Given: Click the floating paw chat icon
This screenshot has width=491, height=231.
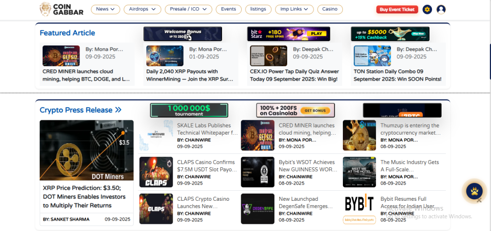Looking at the screenshot, I should 474,191.
